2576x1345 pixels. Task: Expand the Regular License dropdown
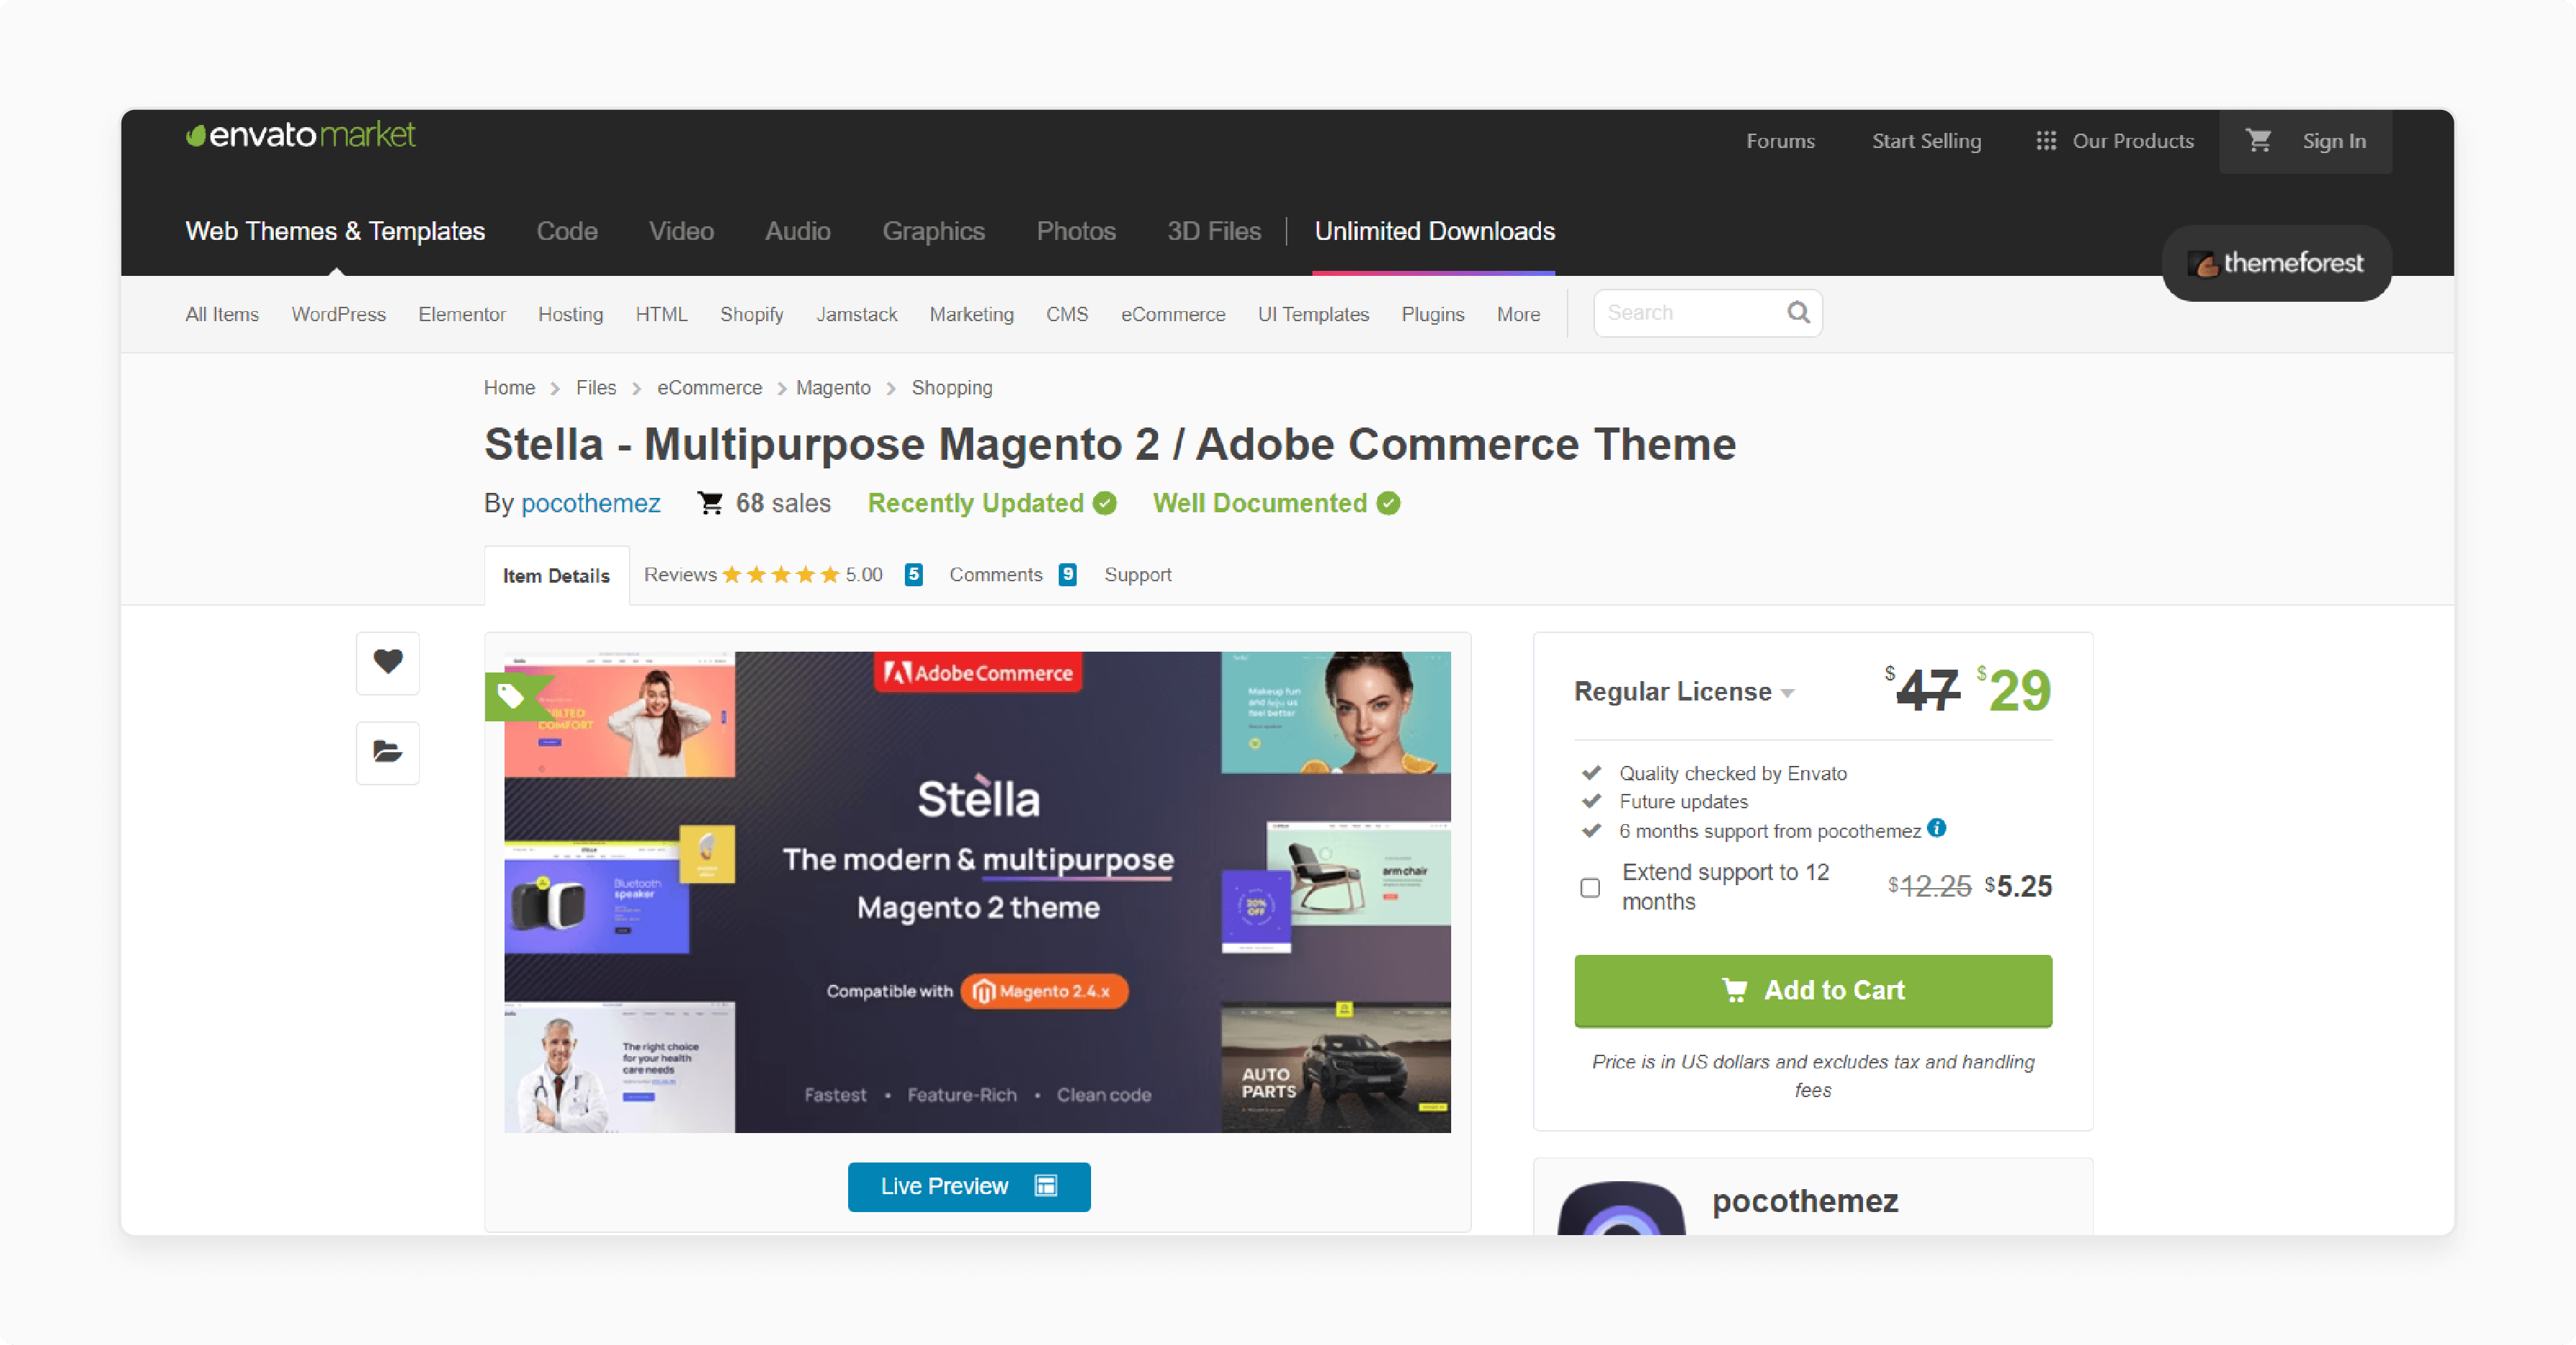[1684, 691]
